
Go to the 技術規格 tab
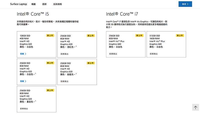tap(57, 4)
